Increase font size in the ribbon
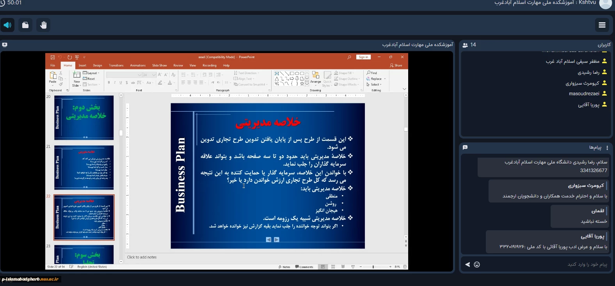Screen dimensions: 615x286 tap(160, 75)
